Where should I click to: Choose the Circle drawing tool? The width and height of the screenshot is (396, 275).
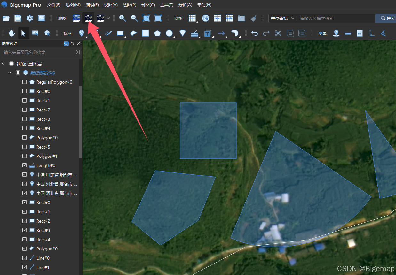170,33
